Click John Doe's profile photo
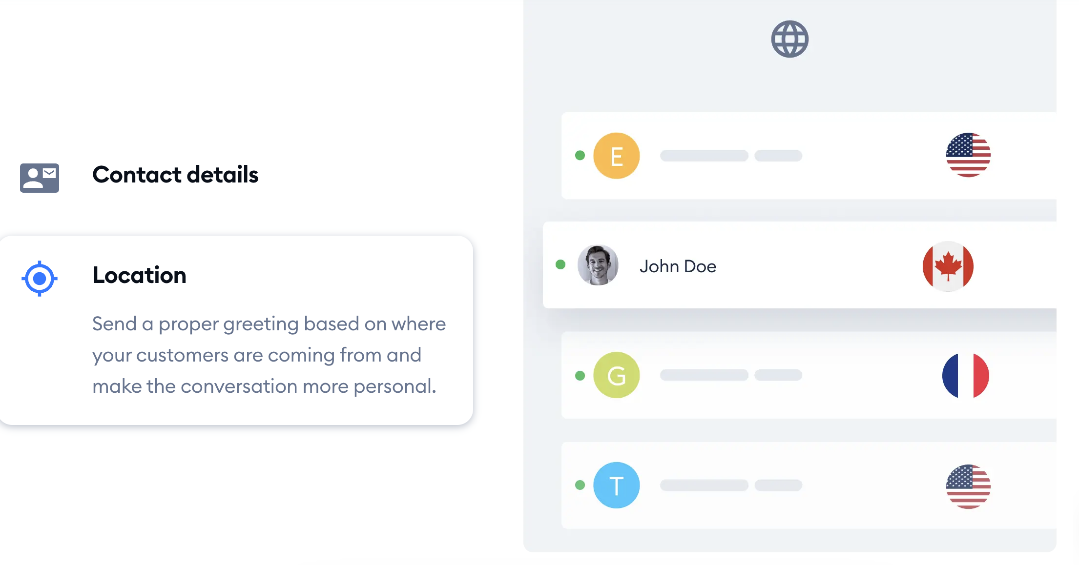This screenshot has height=565, width=1079. pyautogui.click(x=598, y=265)
